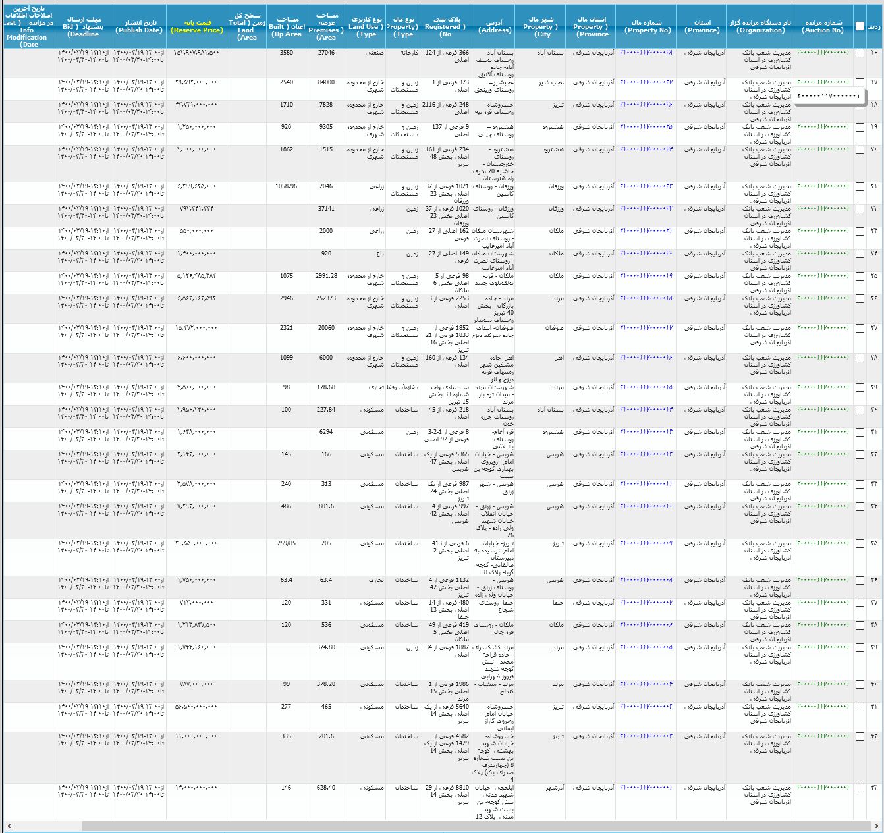Screen dimensions: 884x833
Task: Click the horizontal scrollbar left arrow
Action: pyautogui.click(x=9, y=826)
